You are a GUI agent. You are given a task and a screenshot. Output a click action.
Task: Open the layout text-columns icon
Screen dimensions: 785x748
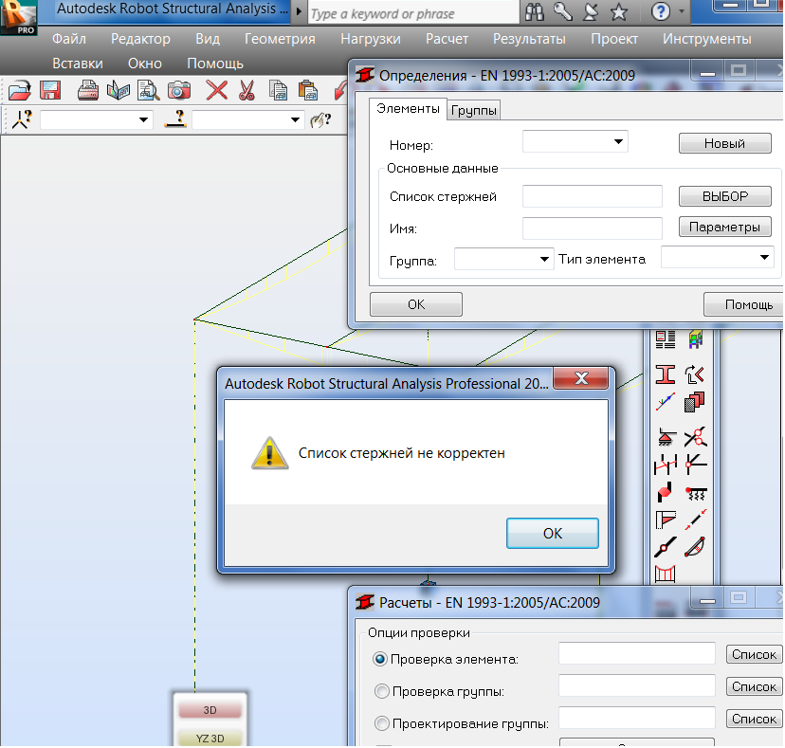[x=666, y=339]
